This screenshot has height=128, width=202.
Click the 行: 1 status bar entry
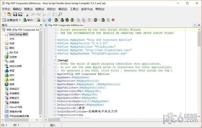pos(4,125)
